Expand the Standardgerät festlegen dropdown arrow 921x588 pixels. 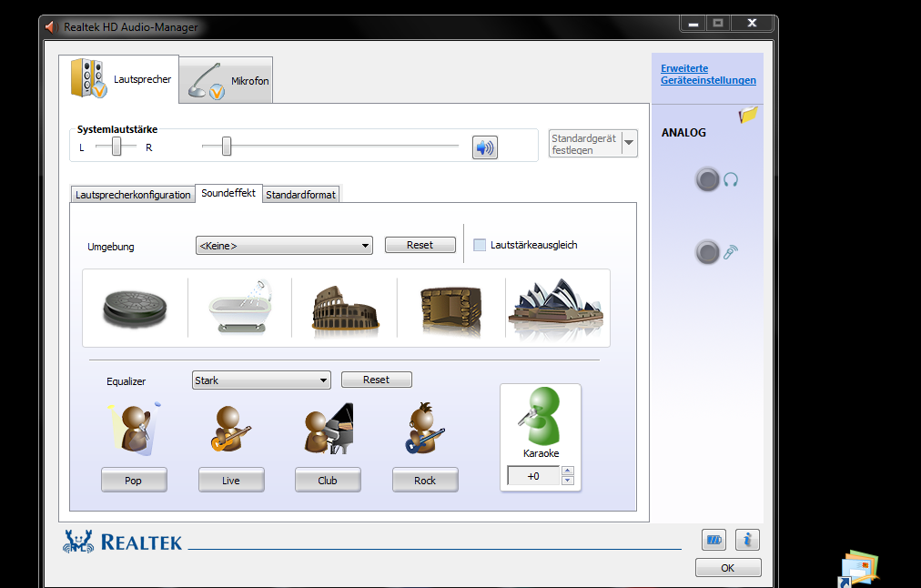point(629,143)
